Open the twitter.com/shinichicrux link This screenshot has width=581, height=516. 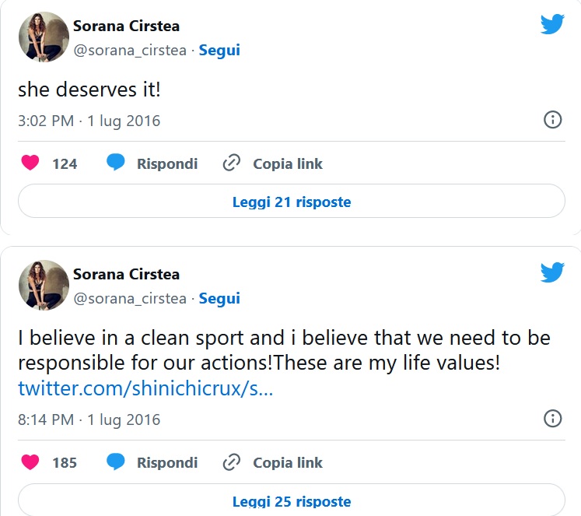pos(145,388)
